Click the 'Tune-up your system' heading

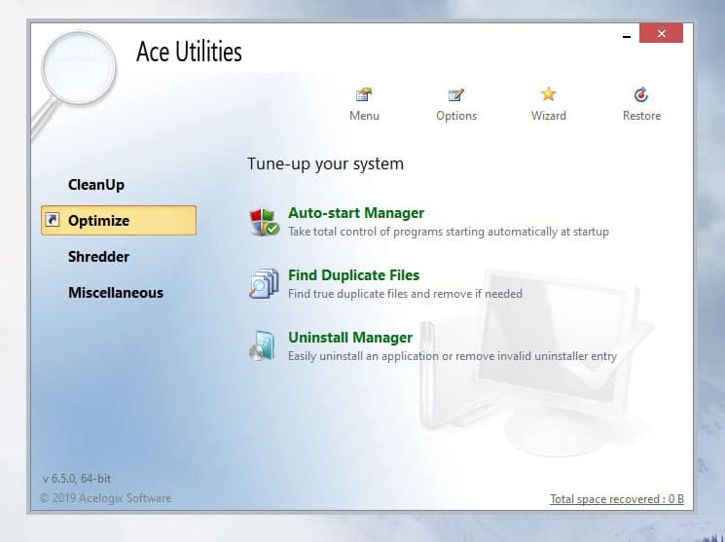coord(325,163)
